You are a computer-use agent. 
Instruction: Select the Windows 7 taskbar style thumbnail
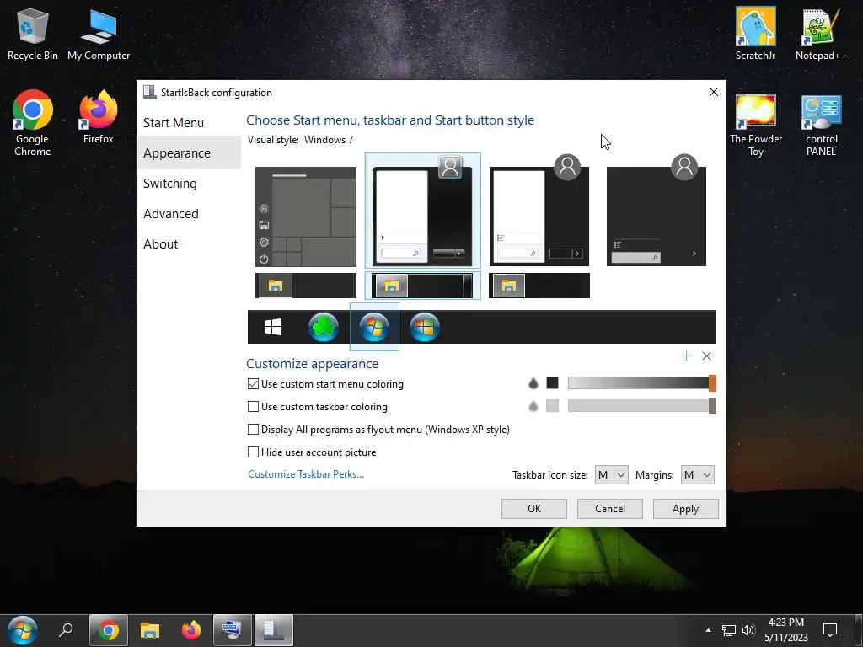pos(423,286)
